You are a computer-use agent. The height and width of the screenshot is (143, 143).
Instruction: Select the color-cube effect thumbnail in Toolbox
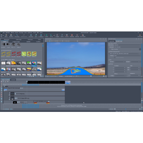(x=34, y=63)
